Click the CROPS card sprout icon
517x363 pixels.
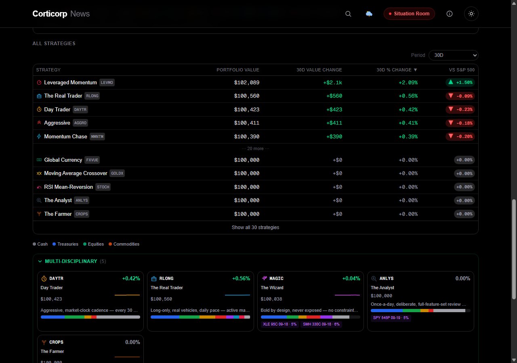pos(44,342)
